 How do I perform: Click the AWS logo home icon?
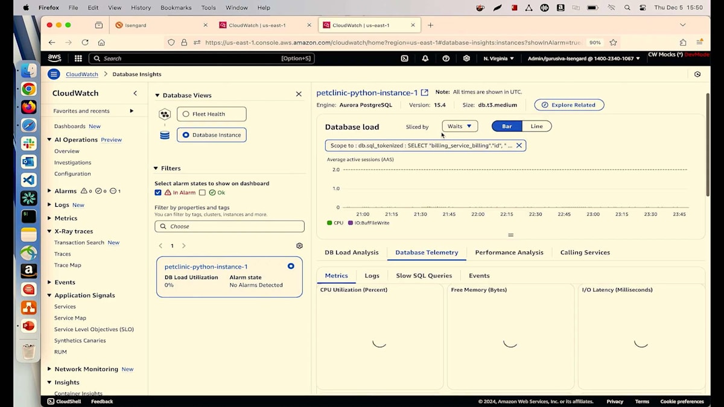tap(54, 58)
